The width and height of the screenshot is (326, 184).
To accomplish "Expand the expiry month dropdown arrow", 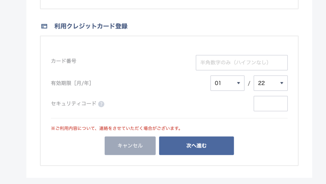I will (238, 83).
